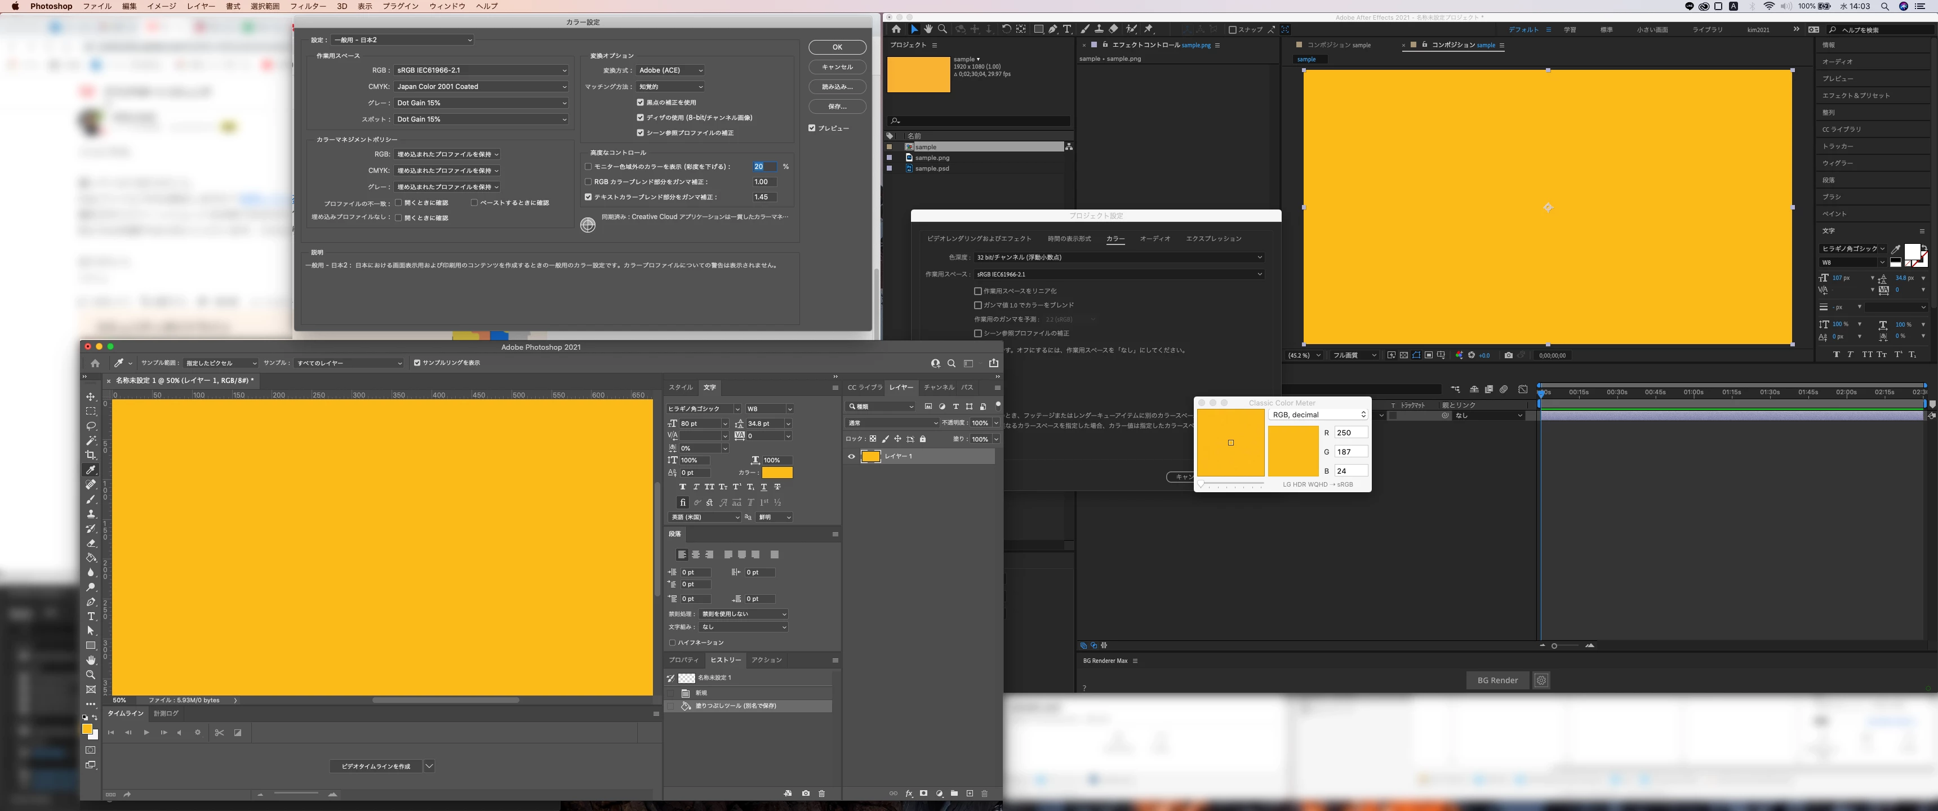
Task: Select the Horizontal Type tool in Photoshop
Action: pyautogui.click(x=91, y=616)
